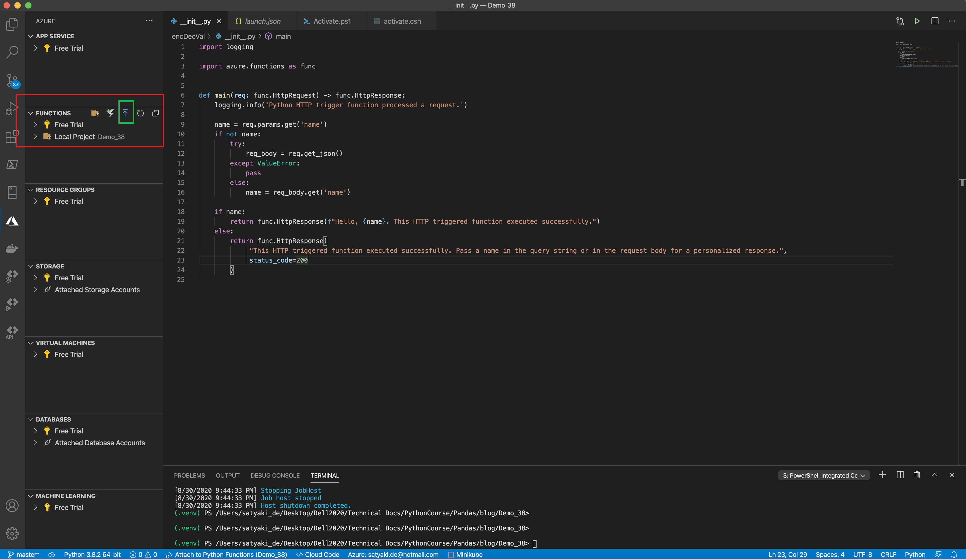Click Create New Project folder icon in Functions
Viewport: 966px width, 559px height.
point(95,113)
